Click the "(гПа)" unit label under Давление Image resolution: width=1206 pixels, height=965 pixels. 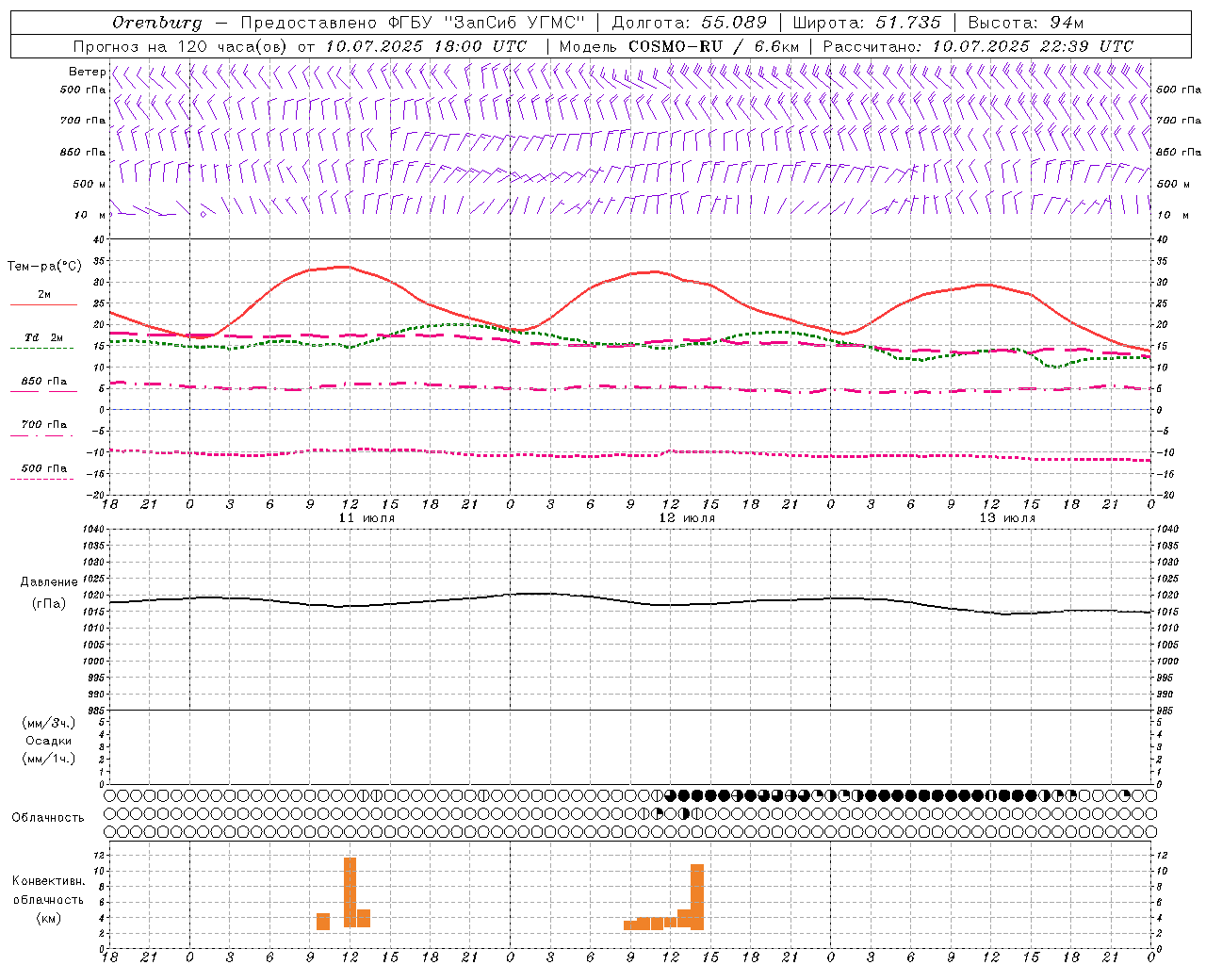click(x=49, y=603)
